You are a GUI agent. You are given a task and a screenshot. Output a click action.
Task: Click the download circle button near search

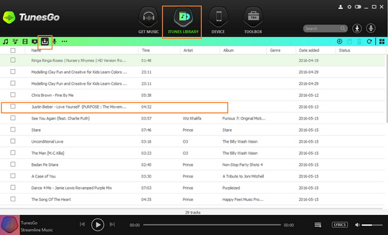[x=357, y=28]
